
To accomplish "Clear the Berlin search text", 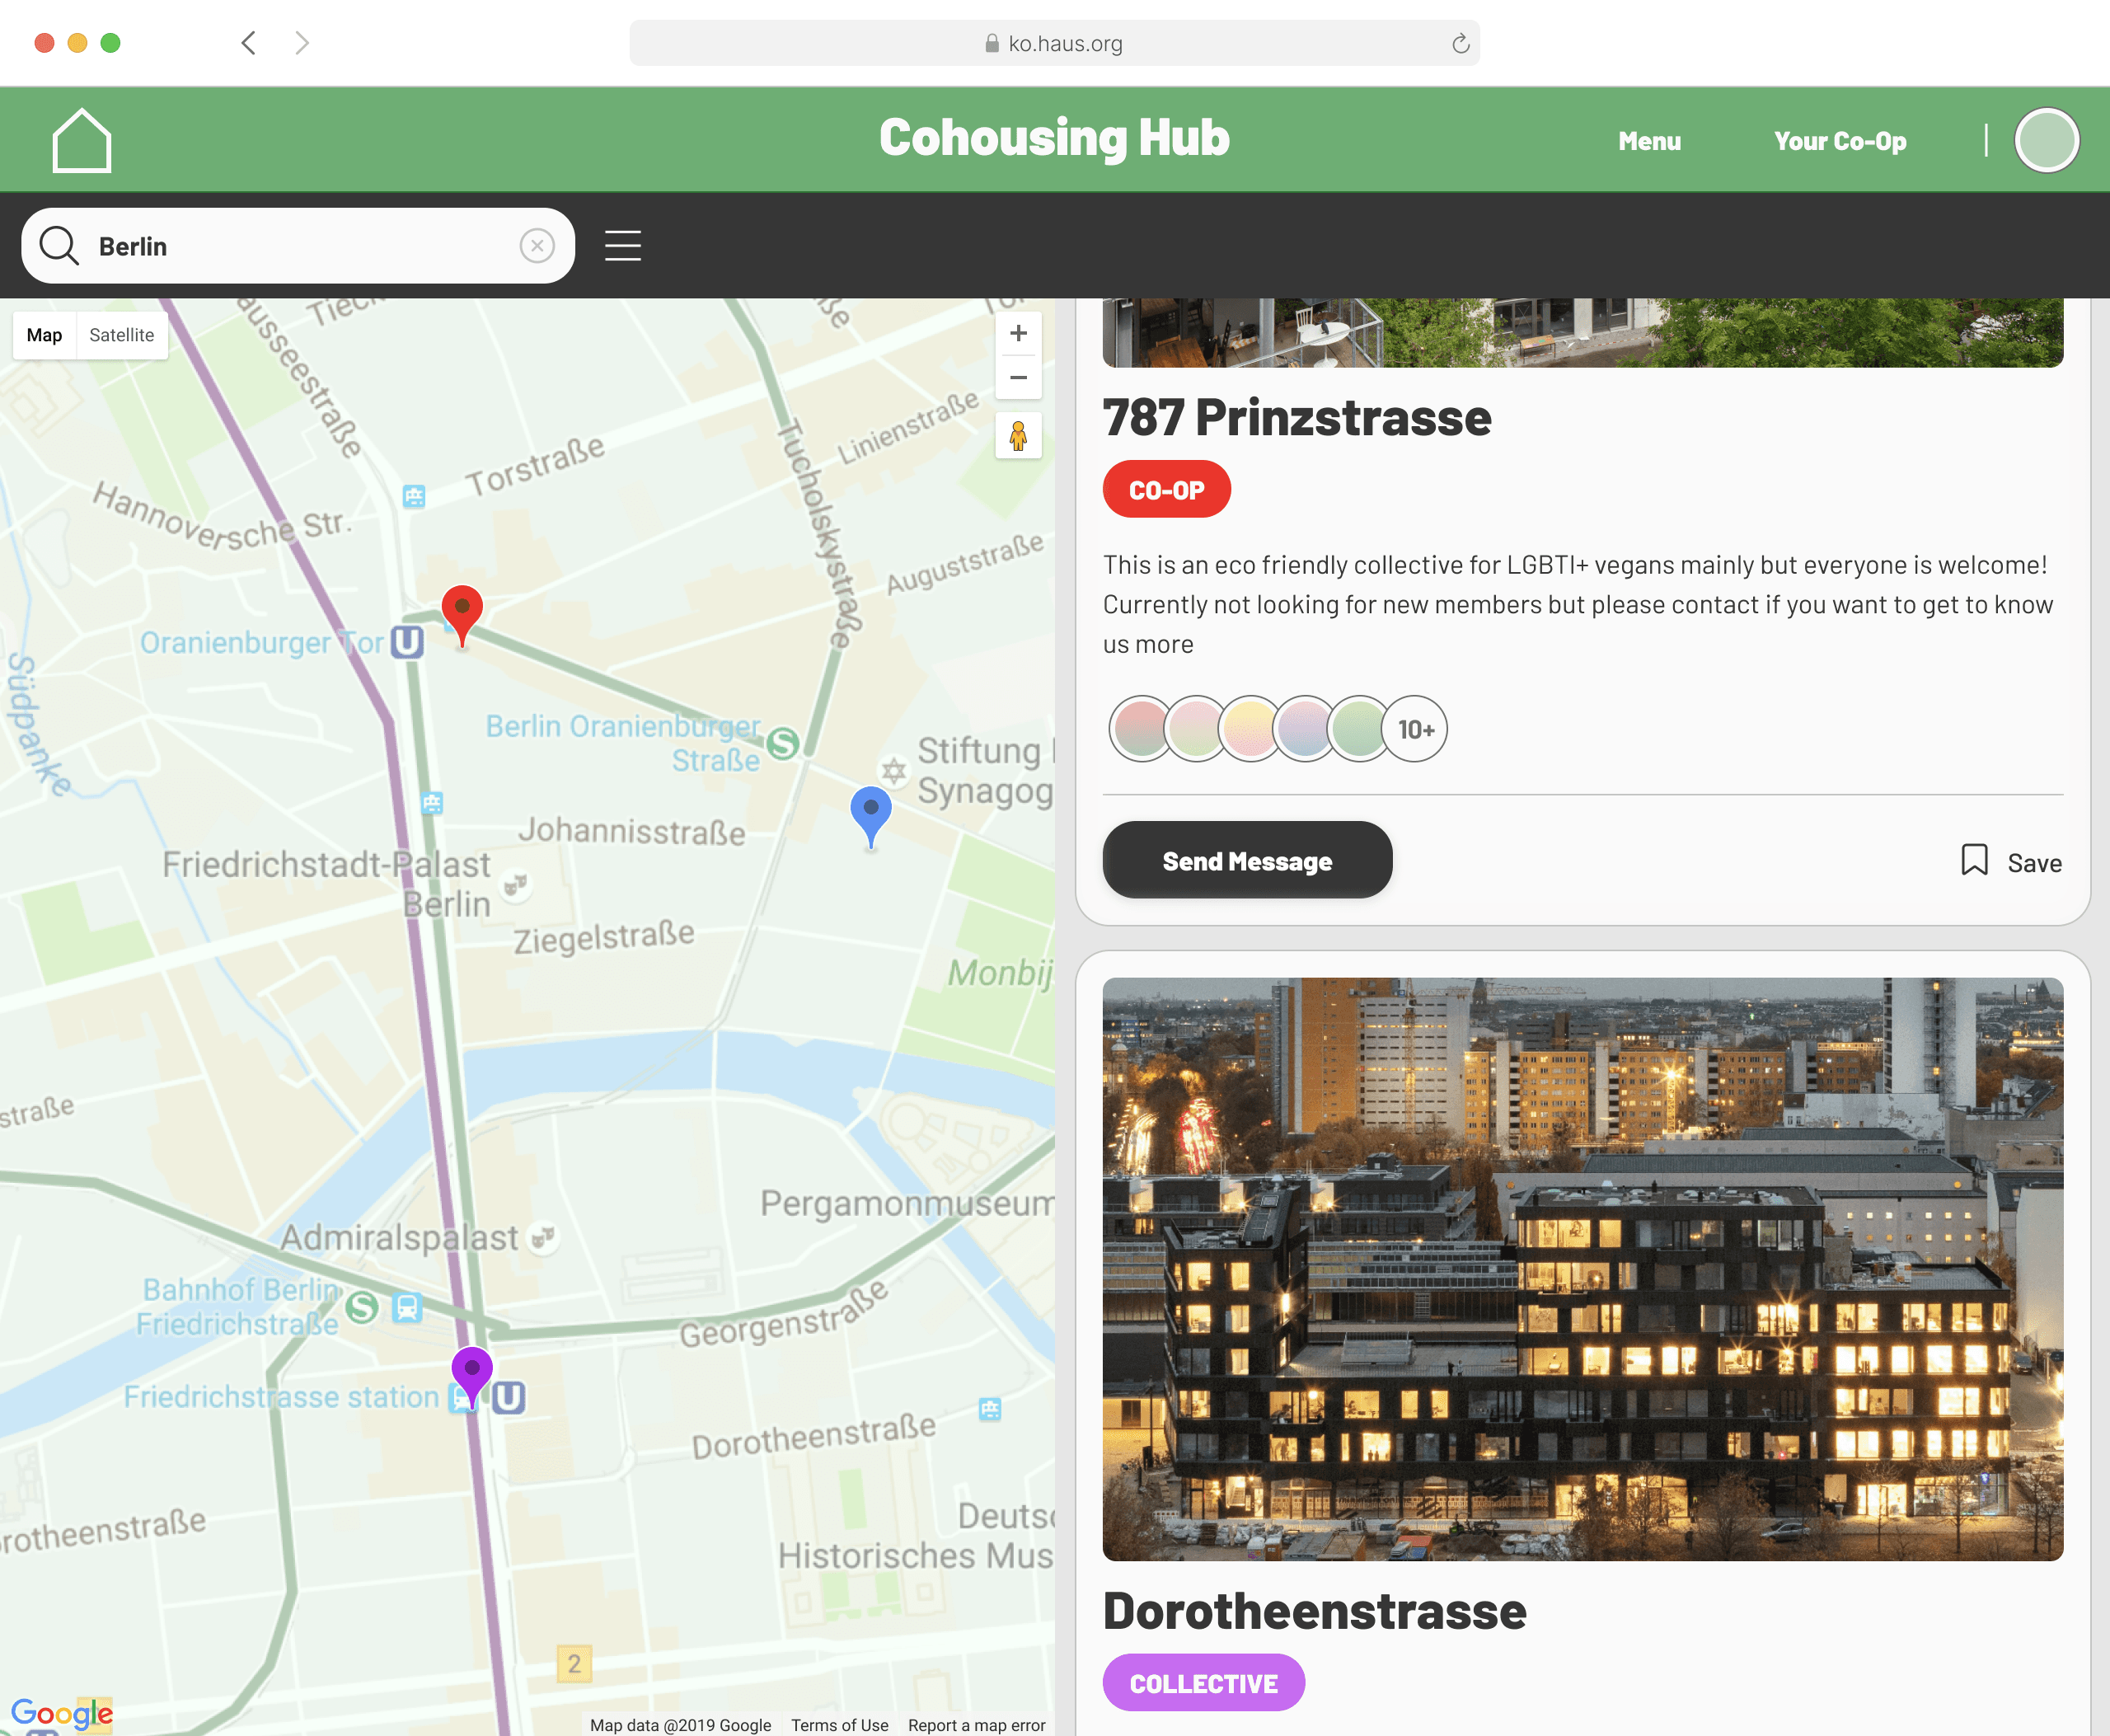I will [x=537, y=246].
